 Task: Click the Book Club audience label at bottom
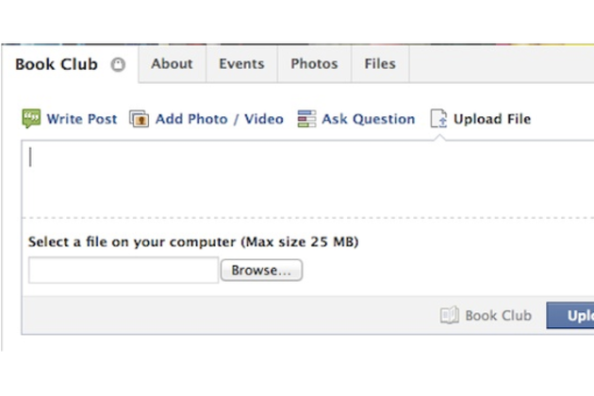coord(498,316)
